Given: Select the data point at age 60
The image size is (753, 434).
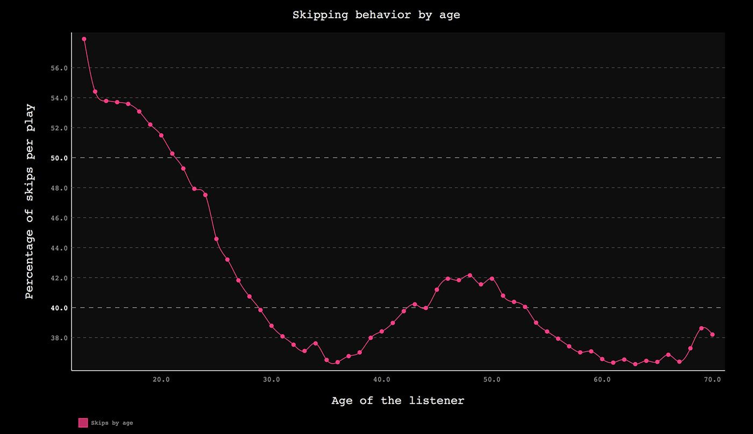Looking at the screenshot, I should click(602, 359).
